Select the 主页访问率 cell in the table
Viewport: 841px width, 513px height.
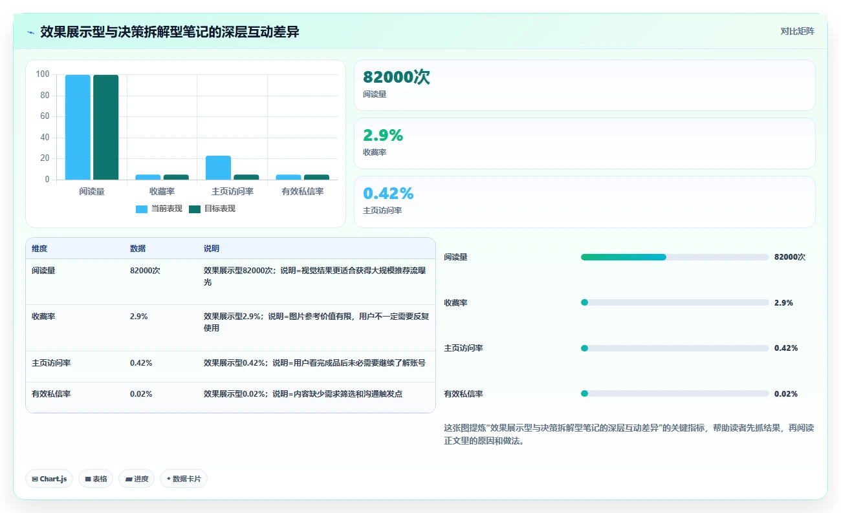(75, 366)
